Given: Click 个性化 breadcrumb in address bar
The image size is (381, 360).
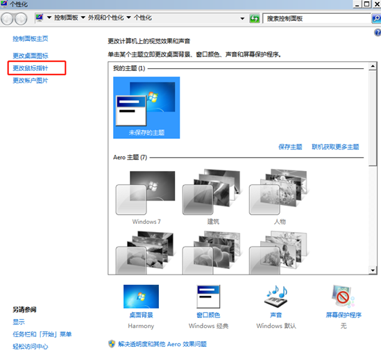Looking at the screenshot, I should pyautogui.click(x=143, y=17).
